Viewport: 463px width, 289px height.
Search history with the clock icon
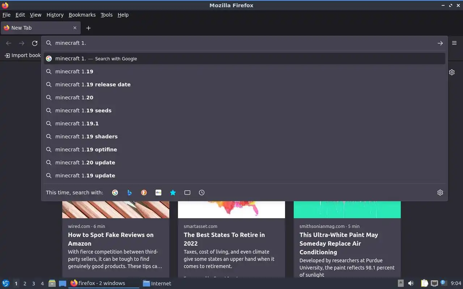pyautogui.click(x=202, y=193)
